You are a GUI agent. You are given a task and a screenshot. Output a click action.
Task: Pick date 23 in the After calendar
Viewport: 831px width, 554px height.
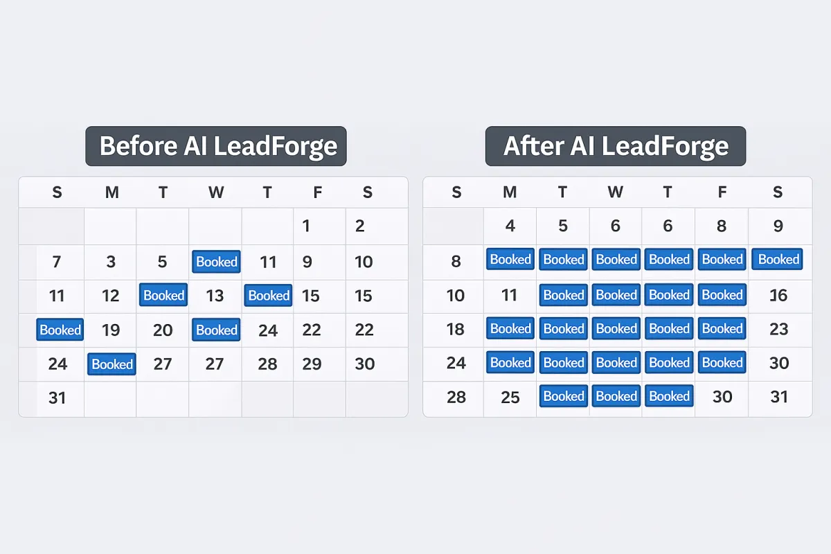[779, 329]
